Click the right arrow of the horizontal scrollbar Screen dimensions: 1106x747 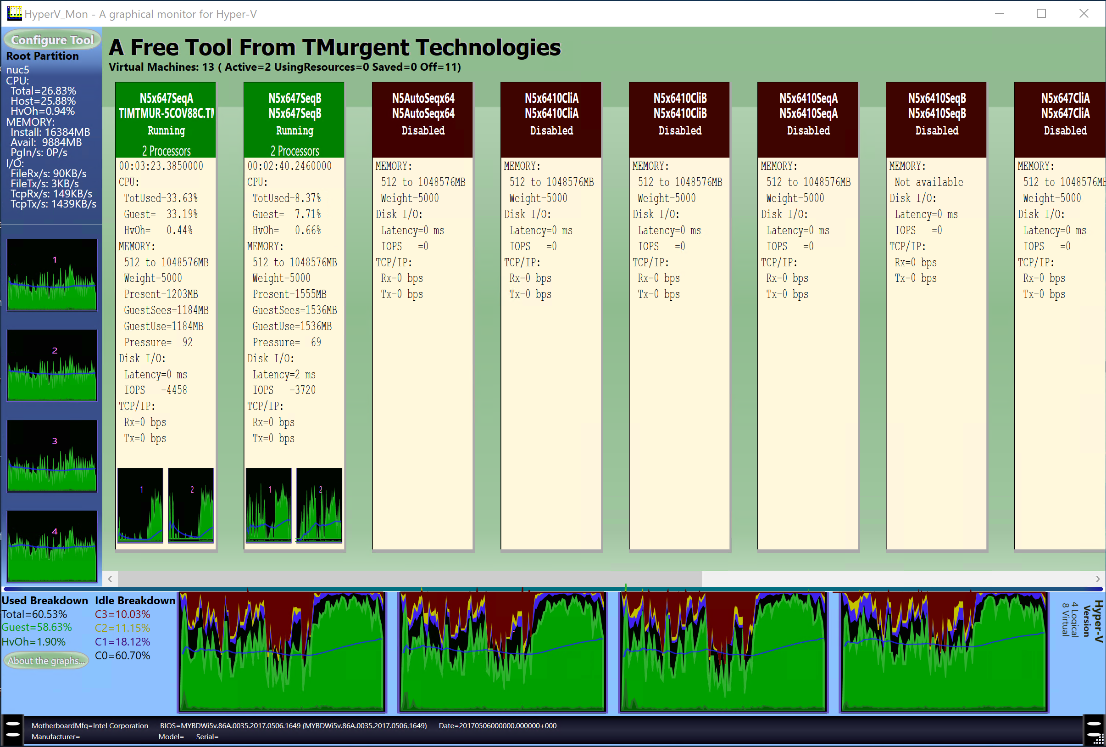click(x=1097, y=579)
